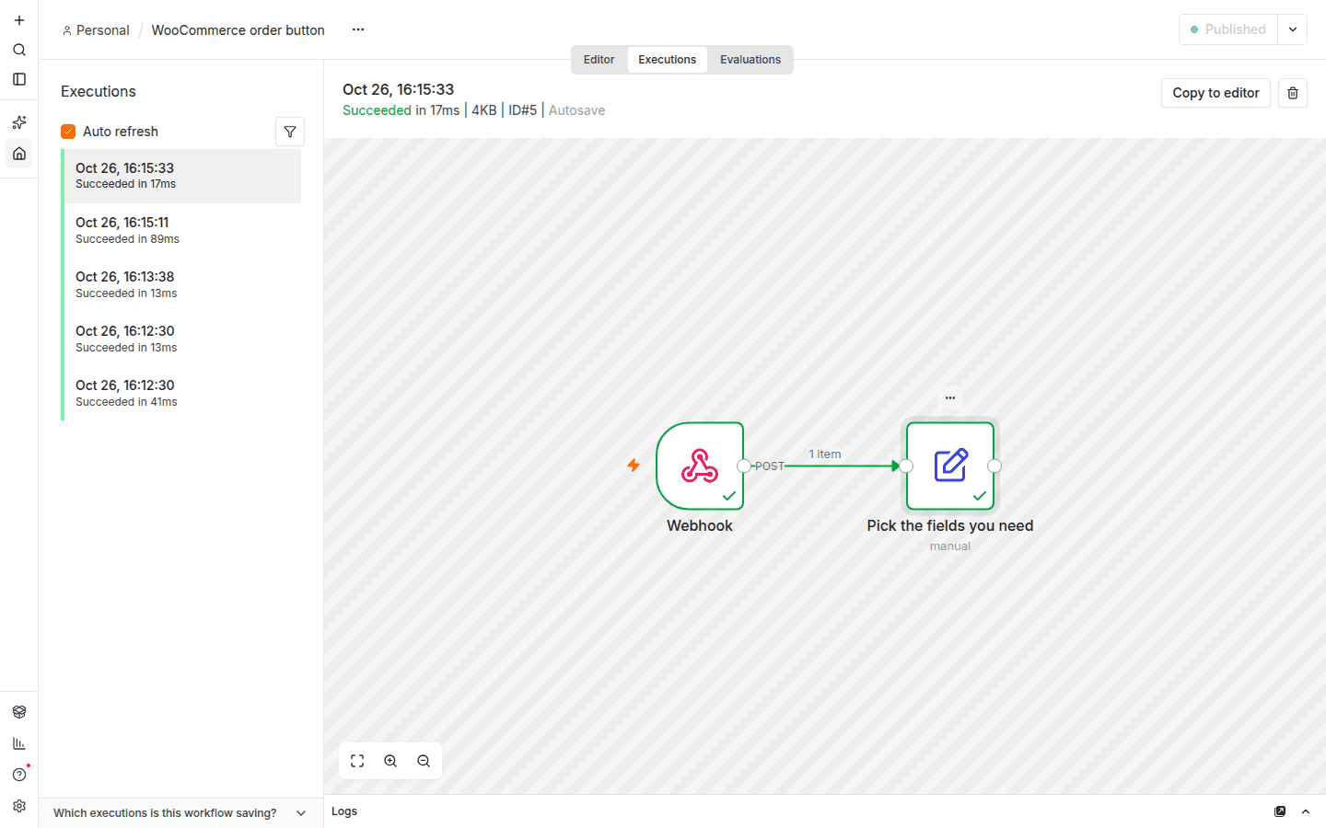The image size is (1326, 828).
Task: Open the ellipsis menu above the edit node
Action: point(950,398)
